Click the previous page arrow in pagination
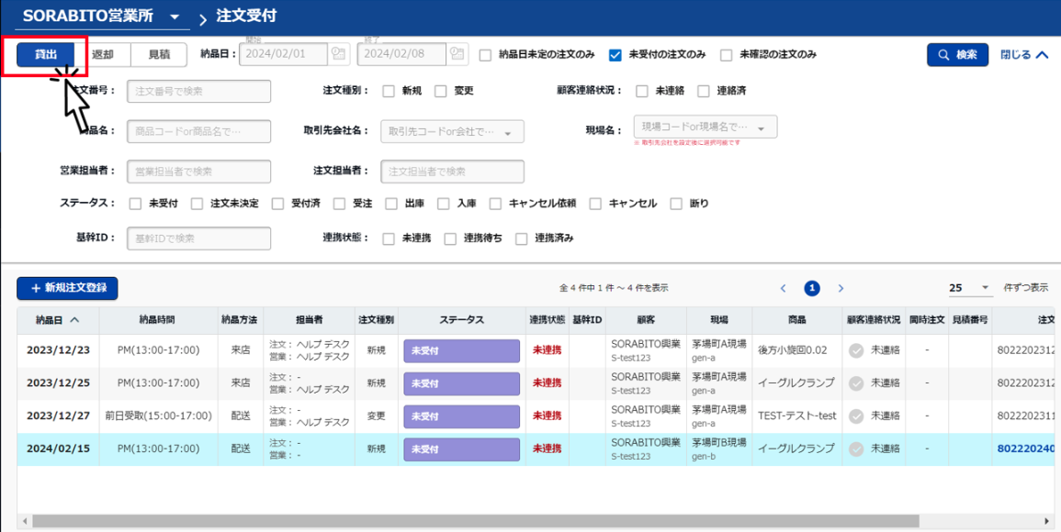The height and width of the screenshot is (532, 1061). [x=783, y=288]
